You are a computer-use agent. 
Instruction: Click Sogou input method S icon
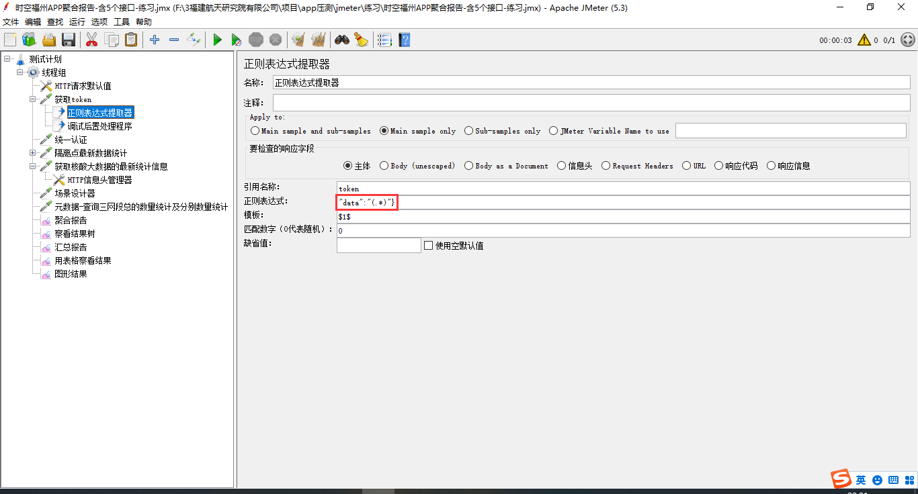[841, 479]
